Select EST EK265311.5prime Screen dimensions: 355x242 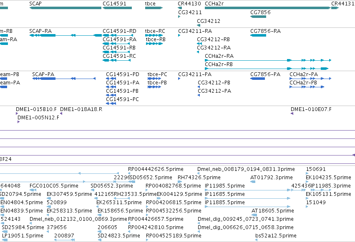119,202
